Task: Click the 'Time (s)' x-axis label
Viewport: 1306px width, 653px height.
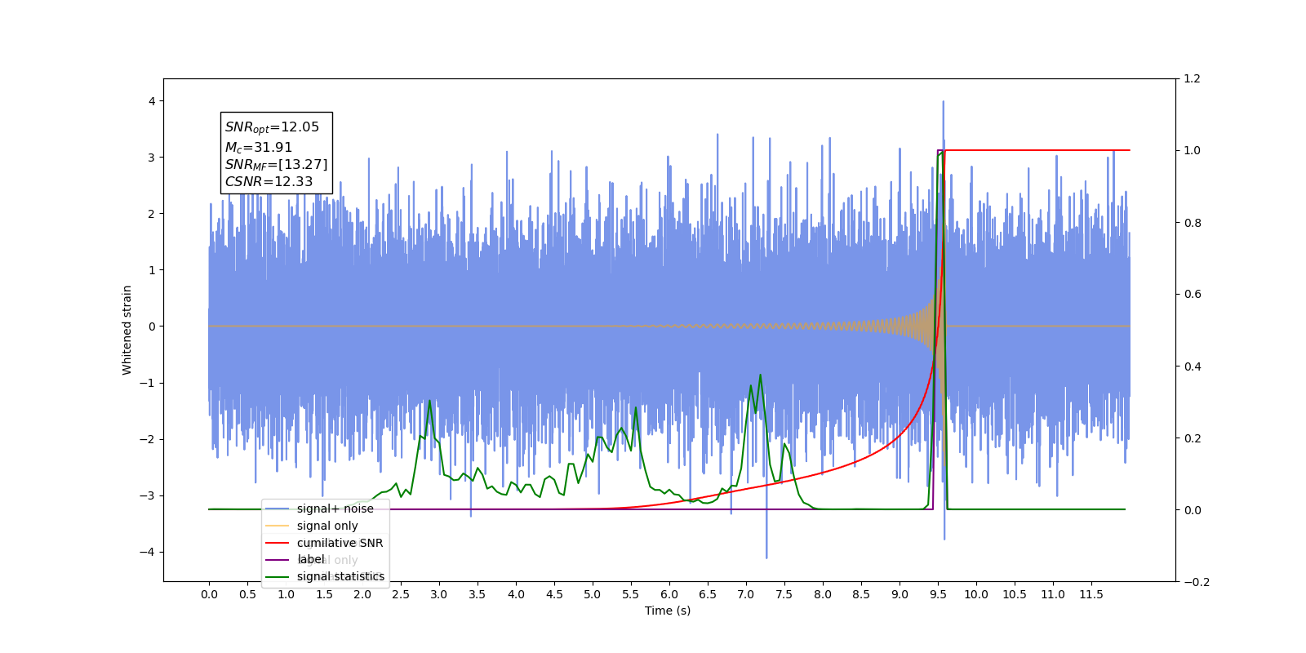Action: coord(668,611)
